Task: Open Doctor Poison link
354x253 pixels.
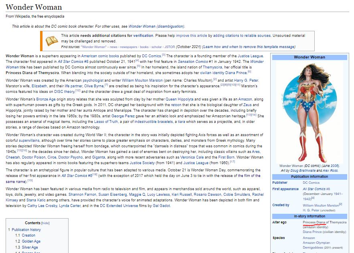Action: [x=34, y=157]
